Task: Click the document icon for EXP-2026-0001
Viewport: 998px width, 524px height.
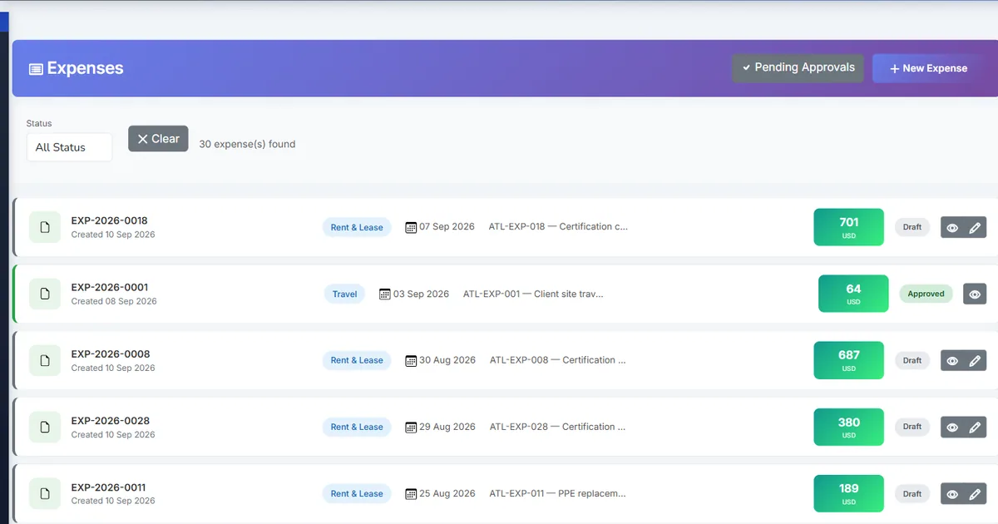Action: [x=45, y=294]
